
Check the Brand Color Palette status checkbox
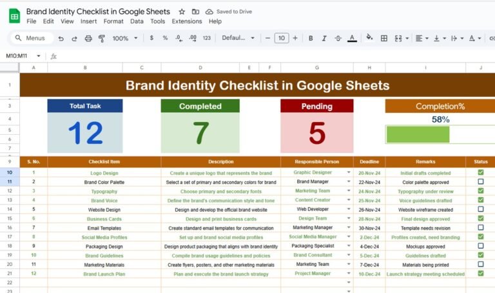(x=480, y=181)
